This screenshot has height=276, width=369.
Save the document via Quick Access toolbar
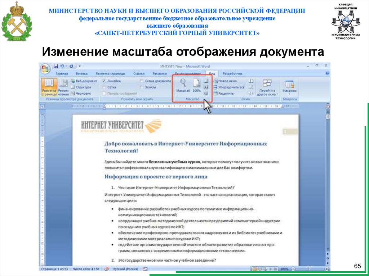(56, 66)
